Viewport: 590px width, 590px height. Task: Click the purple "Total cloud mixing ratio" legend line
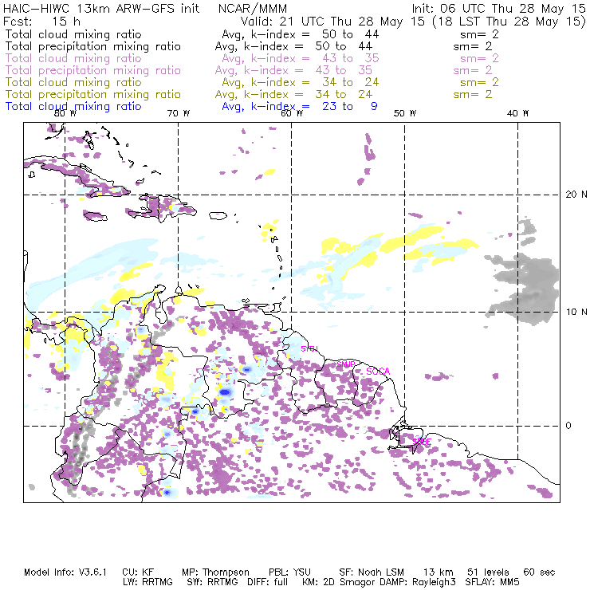point(73,58)
